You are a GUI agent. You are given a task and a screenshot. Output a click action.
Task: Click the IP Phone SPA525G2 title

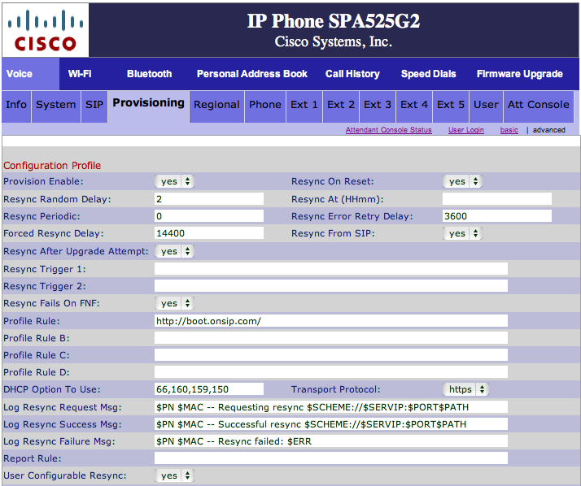pyautogui.click(x=334, y=21)
